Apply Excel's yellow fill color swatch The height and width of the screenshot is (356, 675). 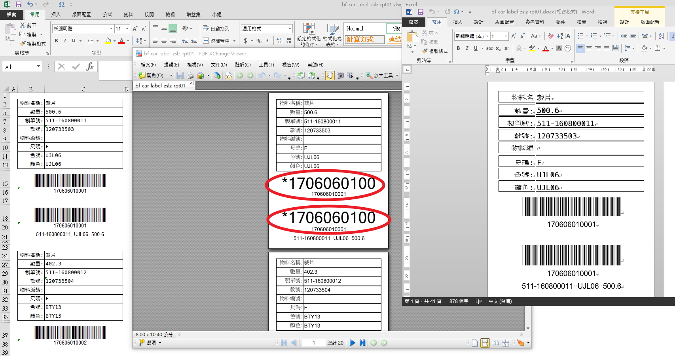click(108, 41)
